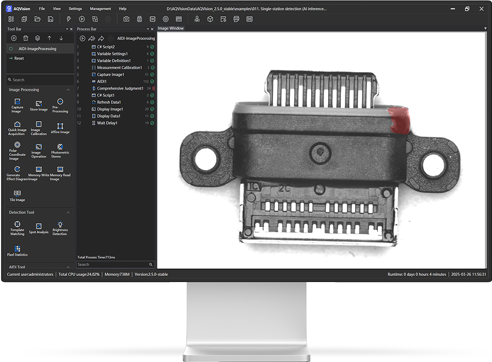The height and width of the screenshot is (362, 492).
Task: Click the Reset button
Action: (x=19, y=59)
